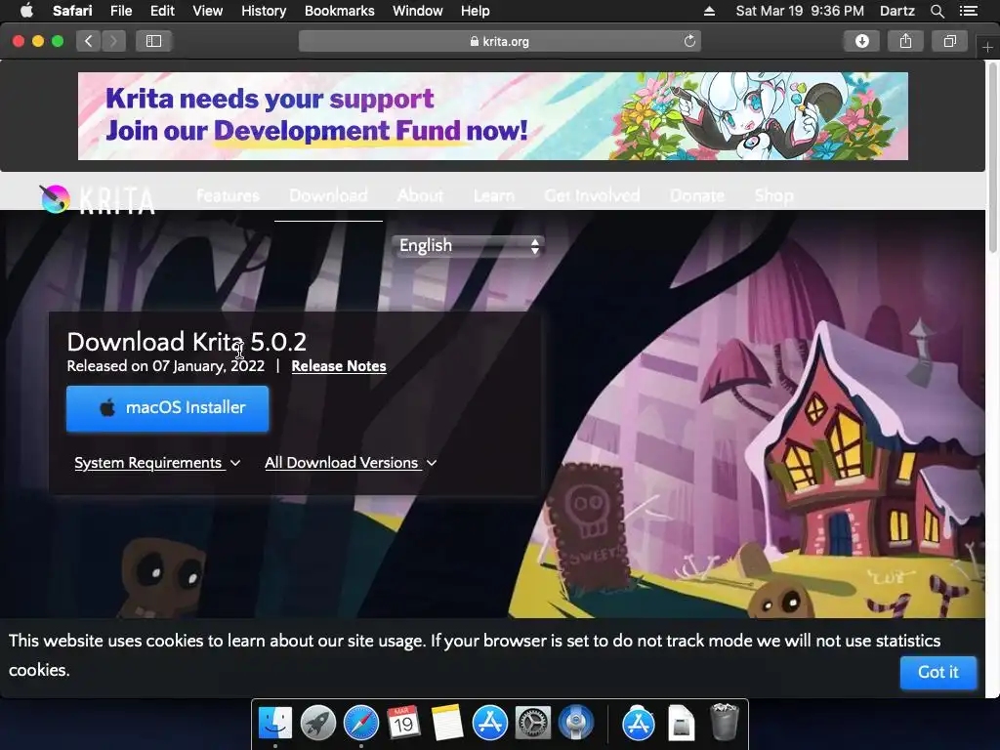
Task: Expand System Requirements section
Action: (157, 463)
